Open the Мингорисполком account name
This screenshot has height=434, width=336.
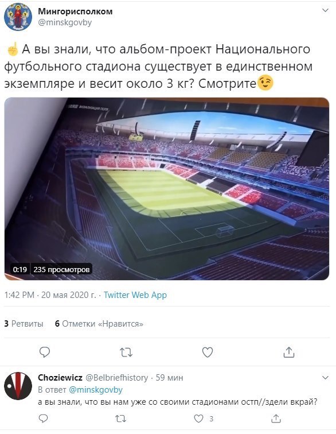75,11
